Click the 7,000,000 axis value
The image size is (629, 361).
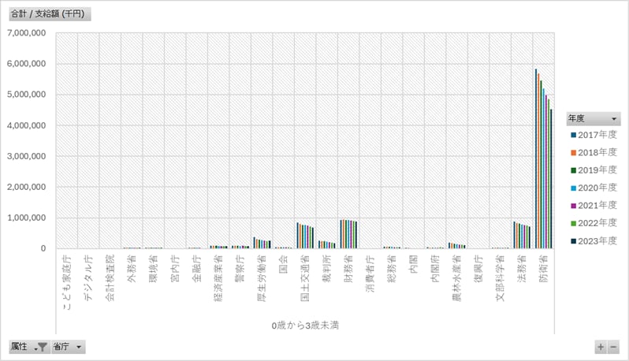coord(26,33)
